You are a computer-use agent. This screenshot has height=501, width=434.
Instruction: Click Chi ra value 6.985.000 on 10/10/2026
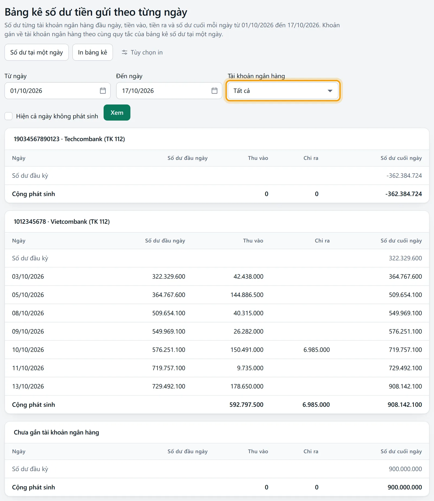tap(317, 350)
